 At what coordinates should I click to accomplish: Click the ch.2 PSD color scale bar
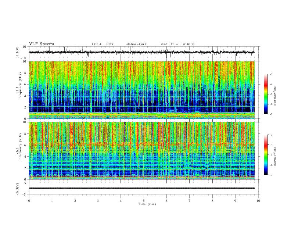coord(266,155)
